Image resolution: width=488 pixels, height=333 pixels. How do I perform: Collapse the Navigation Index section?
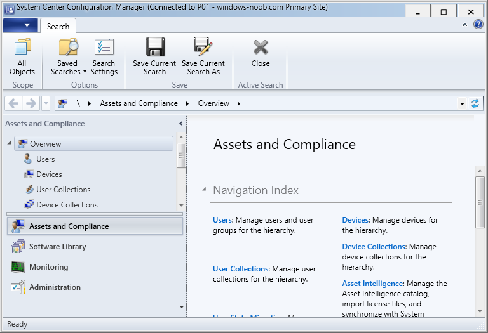pos(204,189)
